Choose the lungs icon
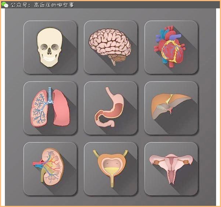This screenshot has width=221, height=207. [50, 108]
